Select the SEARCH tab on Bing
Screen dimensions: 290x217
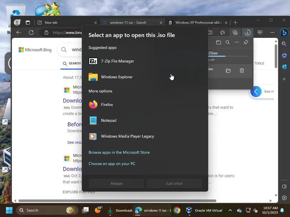pyautogui.click(x=72, y=64)
